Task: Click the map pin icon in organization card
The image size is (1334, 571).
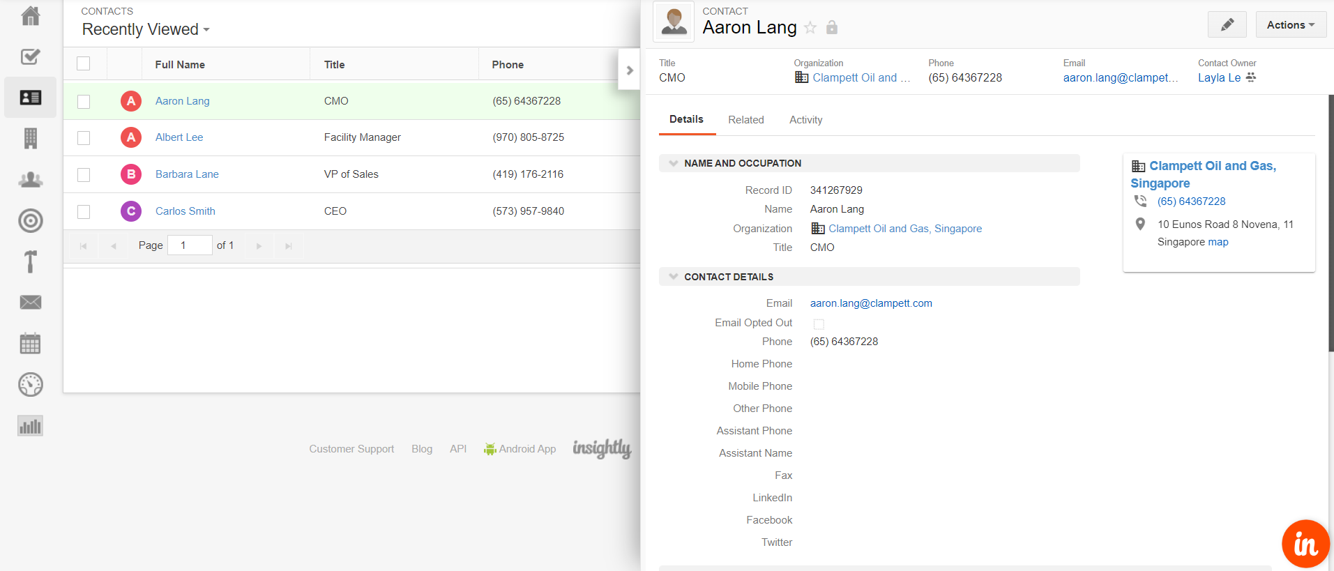Action: (x=1140, y=224)
